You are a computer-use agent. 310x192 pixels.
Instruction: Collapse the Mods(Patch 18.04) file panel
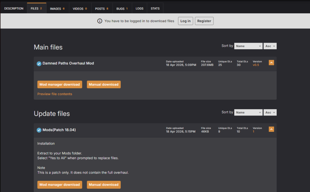[x=271, y=129]
